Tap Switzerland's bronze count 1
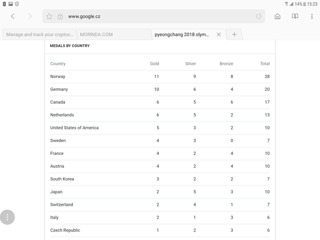 point(232,204)
